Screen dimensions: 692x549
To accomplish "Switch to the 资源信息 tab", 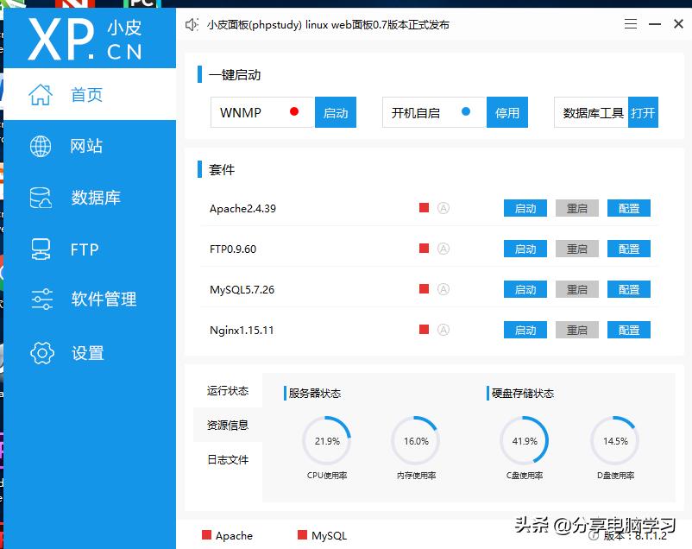I will click(227, 425).
